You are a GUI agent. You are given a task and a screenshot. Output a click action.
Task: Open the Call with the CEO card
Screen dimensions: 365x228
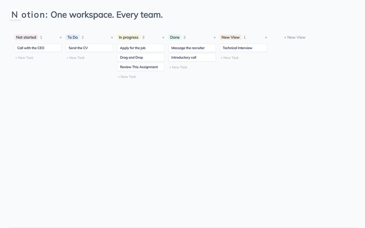pos(38,48)
